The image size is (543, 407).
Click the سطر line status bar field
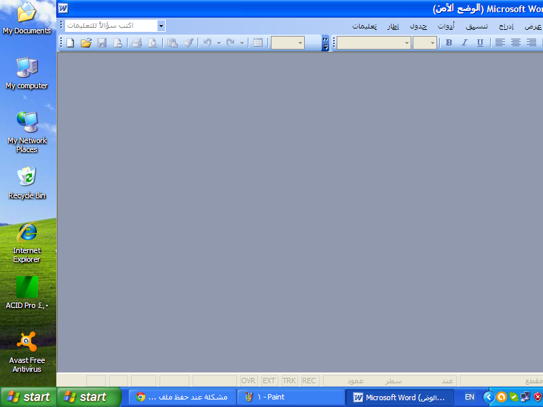pyautogui.click(x=394, y=381)
